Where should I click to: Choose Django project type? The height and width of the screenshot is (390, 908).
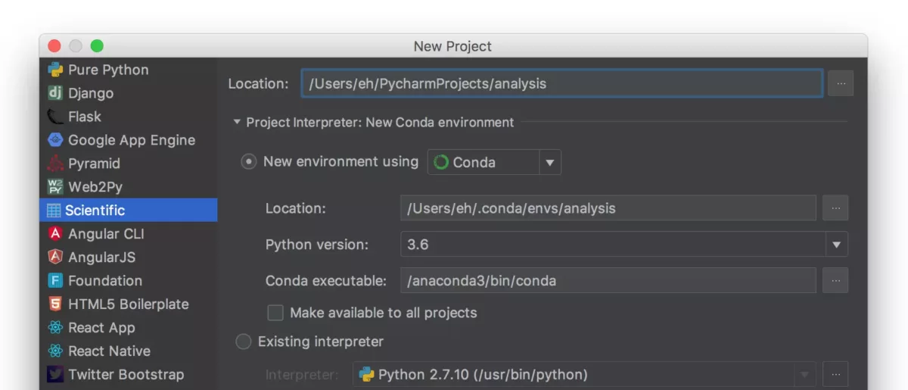click(128, 93)
